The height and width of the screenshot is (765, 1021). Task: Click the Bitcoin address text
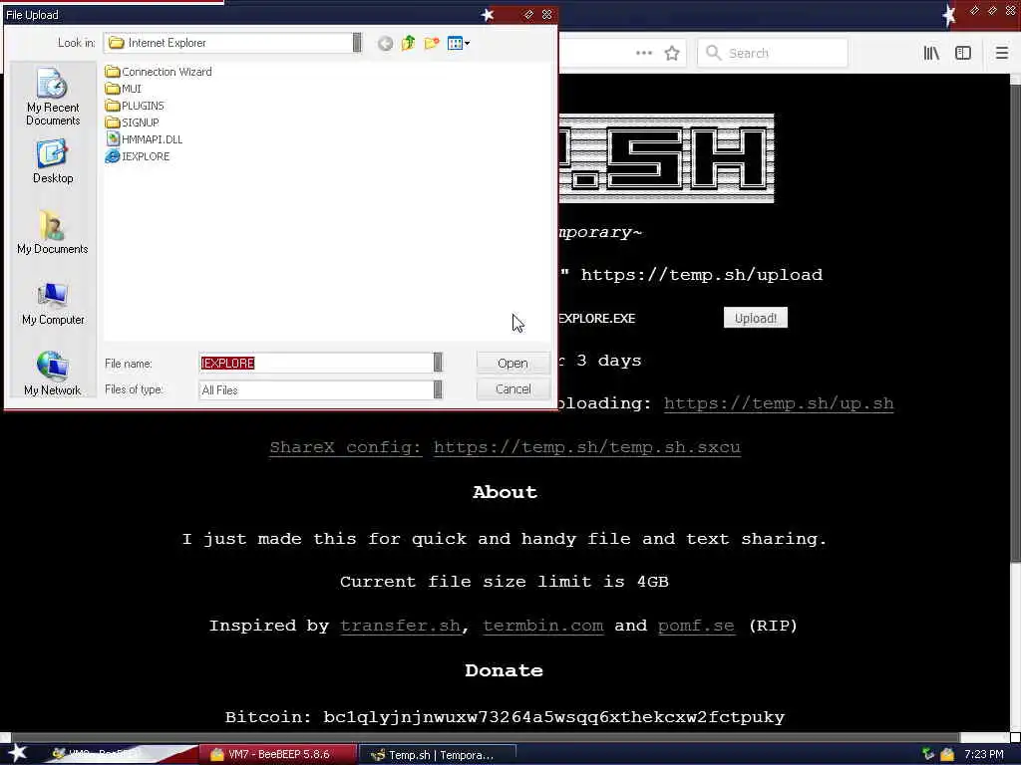pyautogui.click(x=553, y=717)
